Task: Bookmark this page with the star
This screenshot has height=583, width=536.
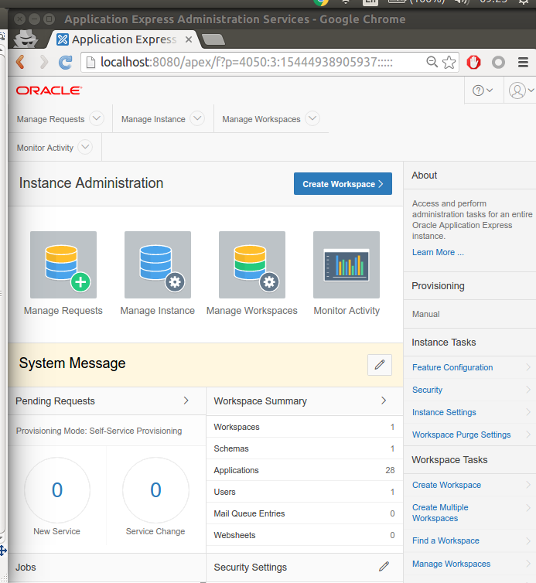Action: pyautogui.click(x=449, y=62)
